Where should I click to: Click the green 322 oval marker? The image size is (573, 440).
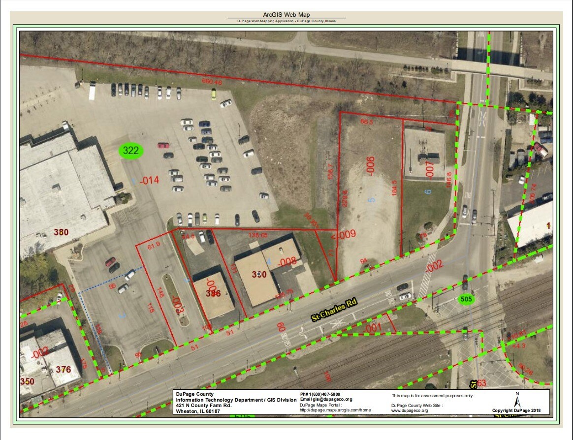131,151
